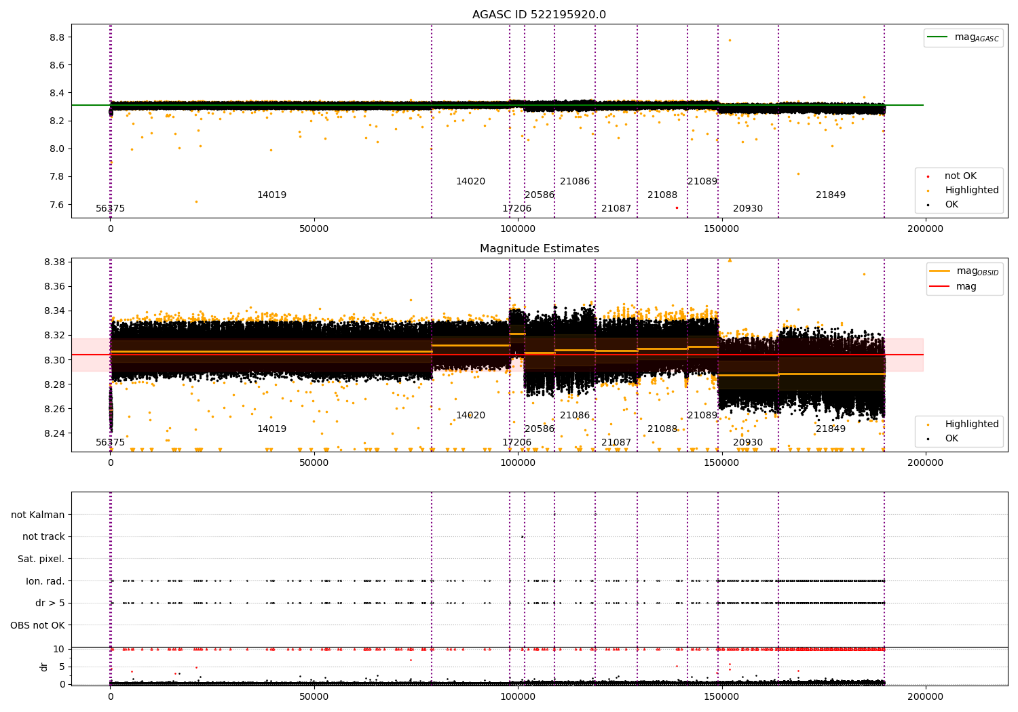Click the "not track" axis label
The width and height of the screenshot is (1018, 712).
(43, 537)
